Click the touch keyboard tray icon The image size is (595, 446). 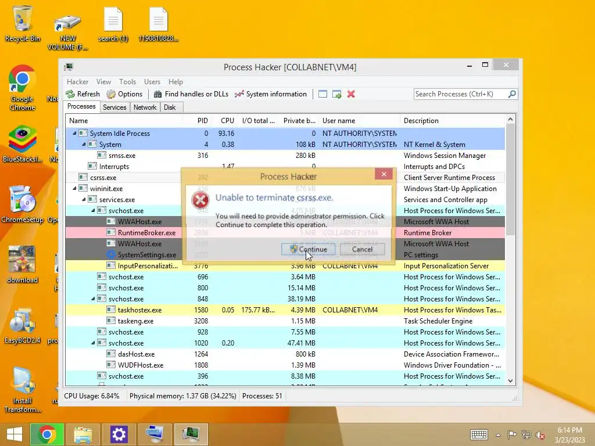click(x=479, y=434)
